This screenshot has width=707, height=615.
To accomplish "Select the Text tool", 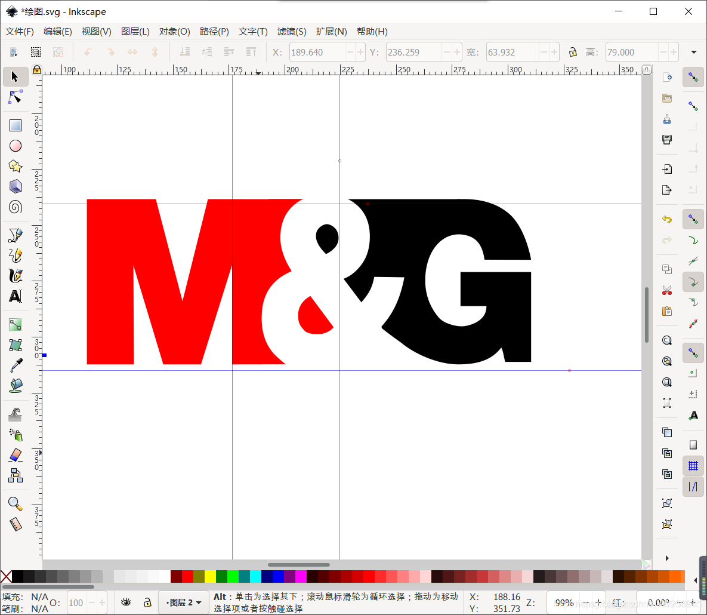I will point(16,296).
